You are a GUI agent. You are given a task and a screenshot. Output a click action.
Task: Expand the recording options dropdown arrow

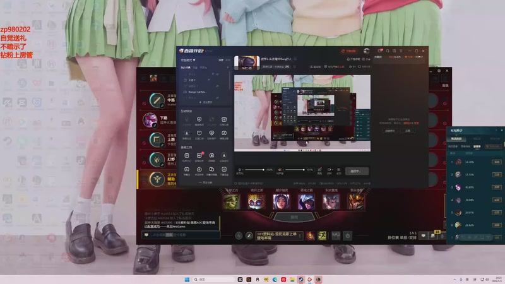[333, 170]
